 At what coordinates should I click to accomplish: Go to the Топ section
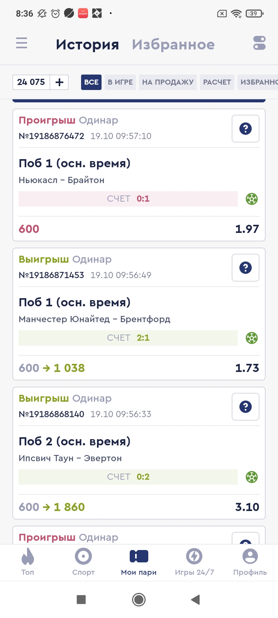pyautogui.click(x=27, y=562)
